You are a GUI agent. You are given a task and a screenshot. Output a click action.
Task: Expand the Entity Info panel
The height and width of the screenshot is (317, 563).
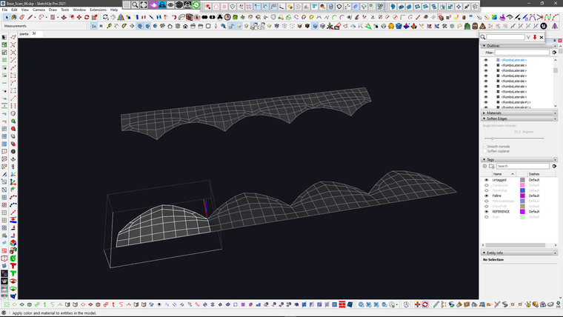[x=495, y=253]
